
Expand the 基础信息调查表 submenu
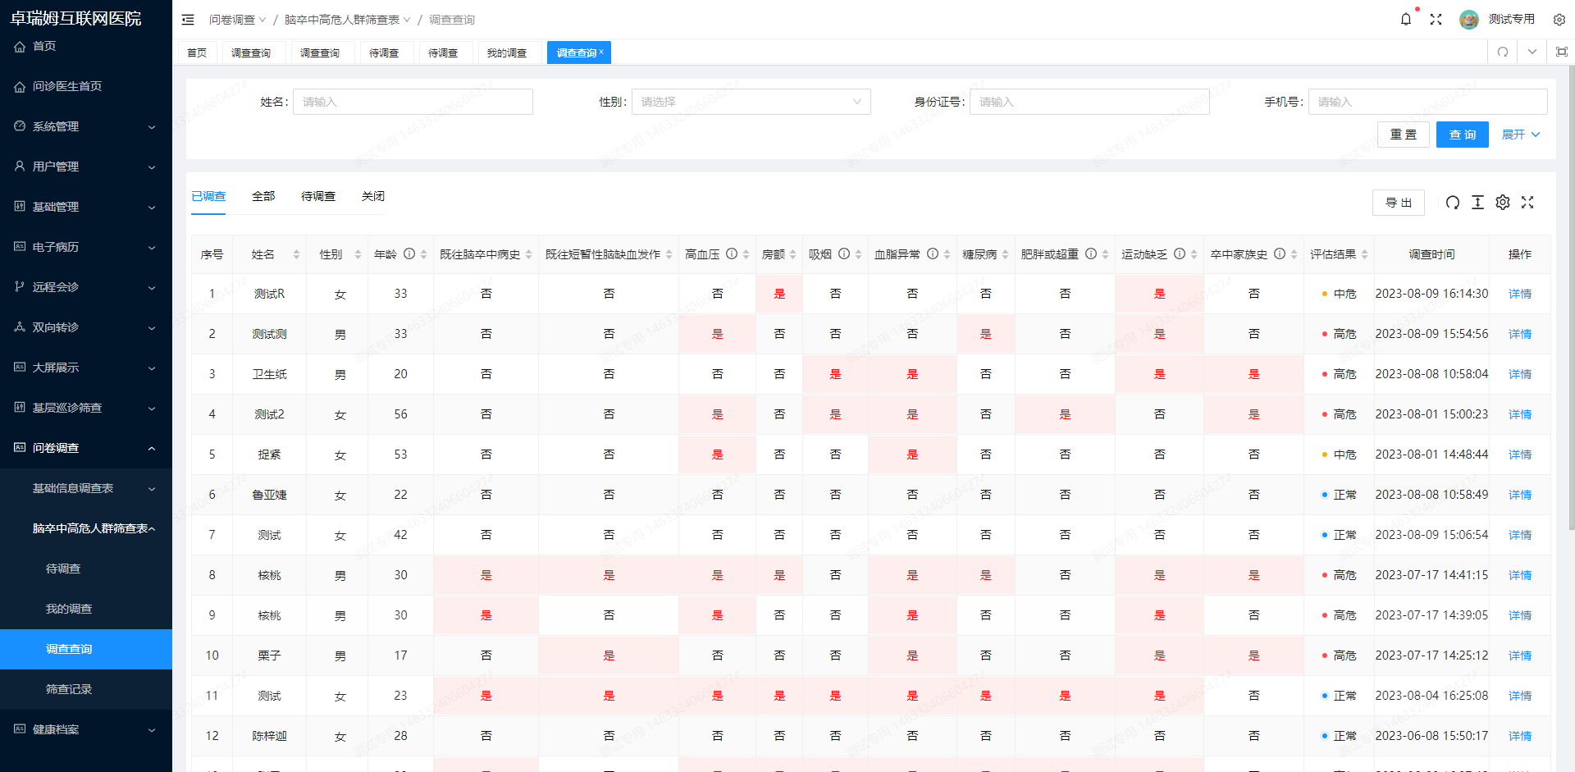click(x=86, y=488)
